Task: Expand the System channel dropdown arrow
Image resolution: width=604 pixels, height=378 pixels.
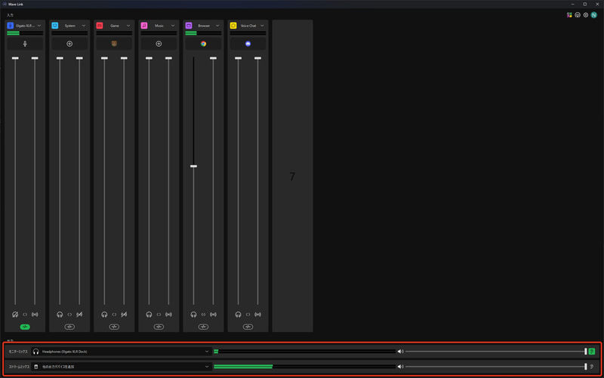Action: tap(84, 26)
